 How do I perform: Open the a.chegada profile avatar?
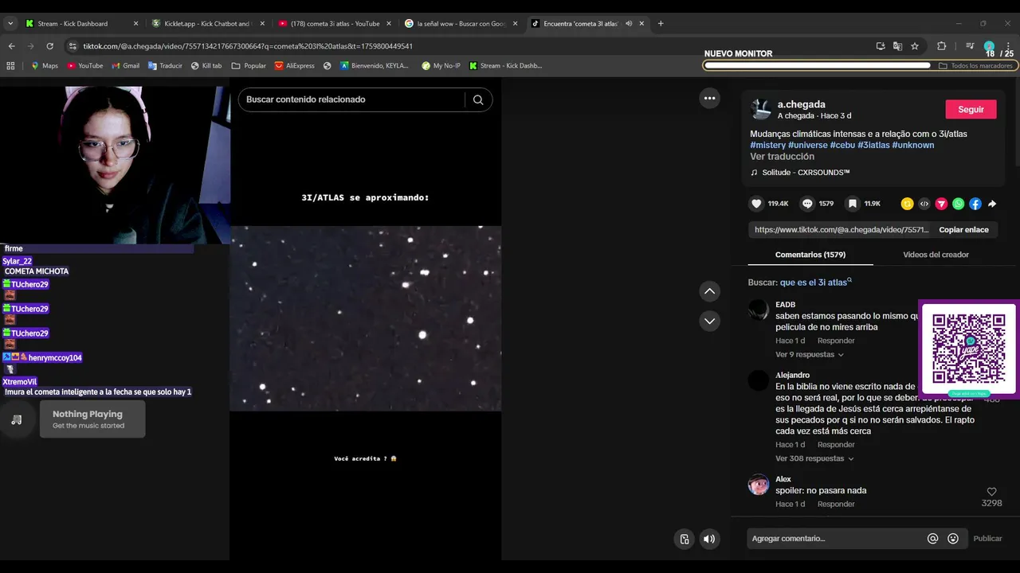[x=761, y=109]
